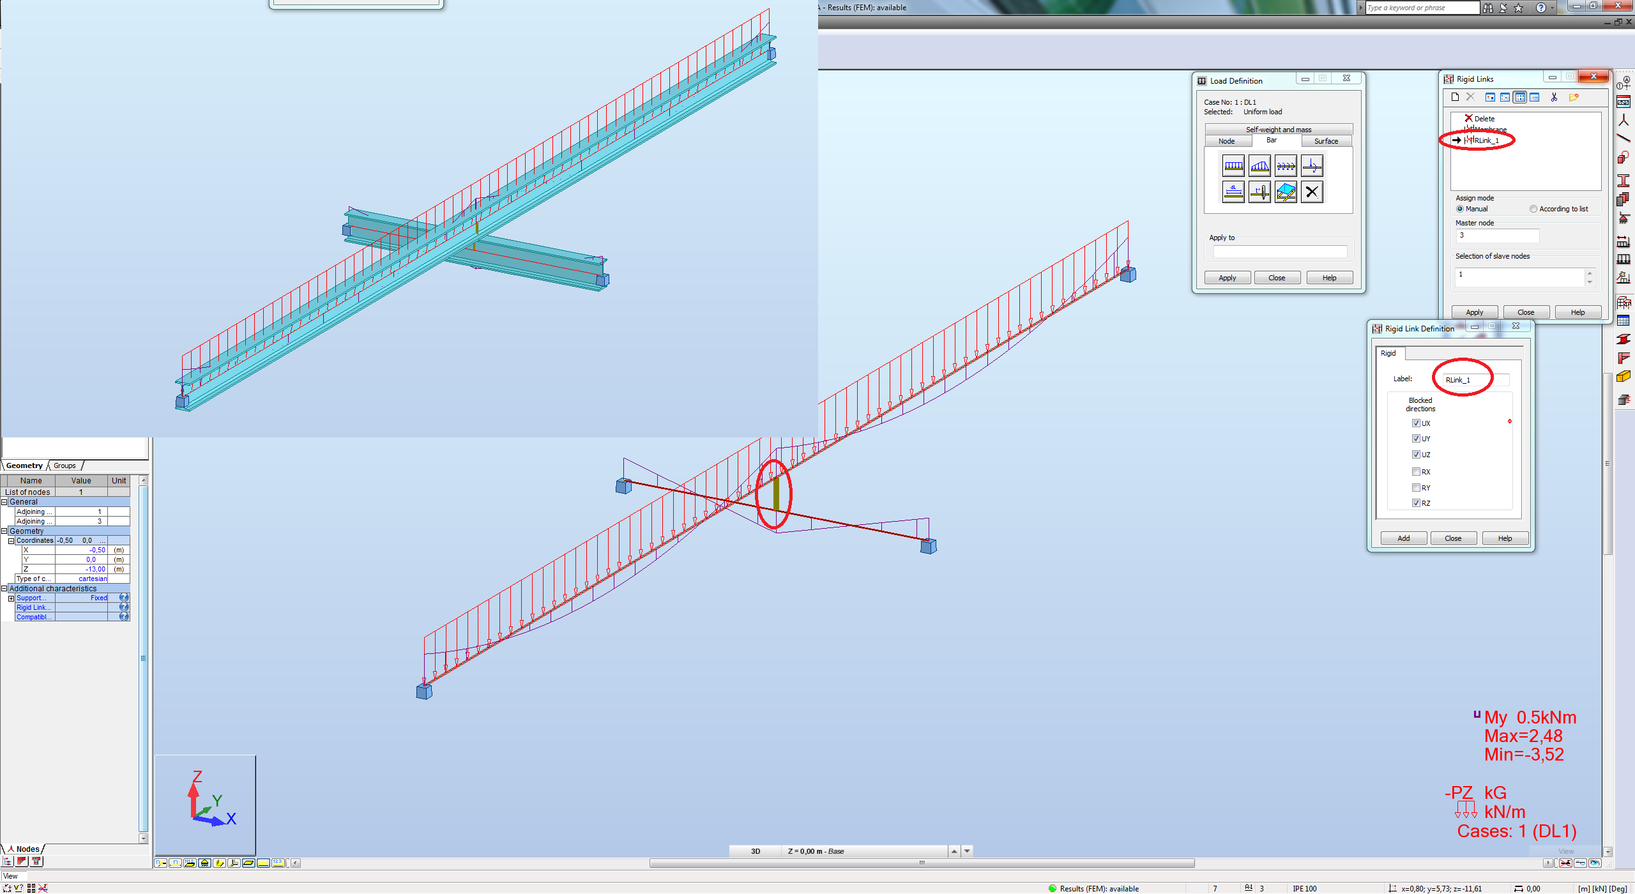The width and height of the screenshot is (1635, 894).
Task: Click the Master node input field
Action: (x=1497, y=236)
